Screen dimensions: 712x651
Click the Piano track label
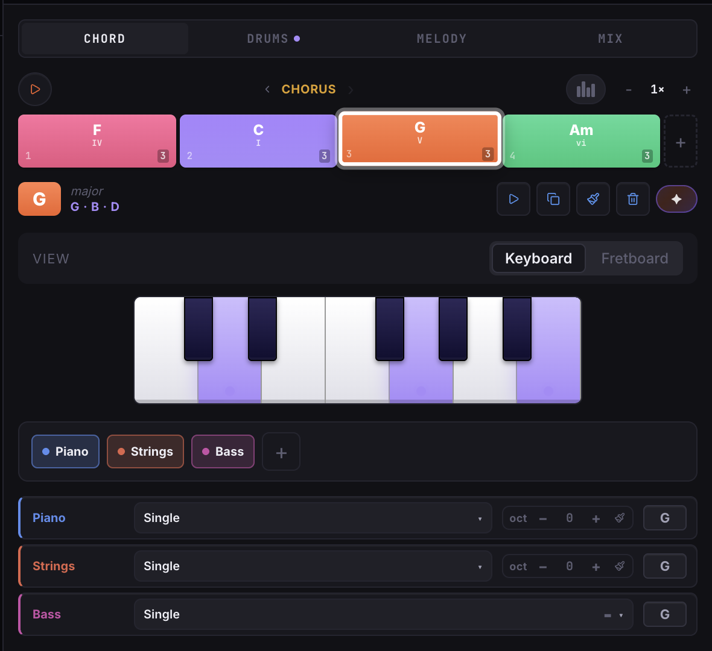click(49, 518)
